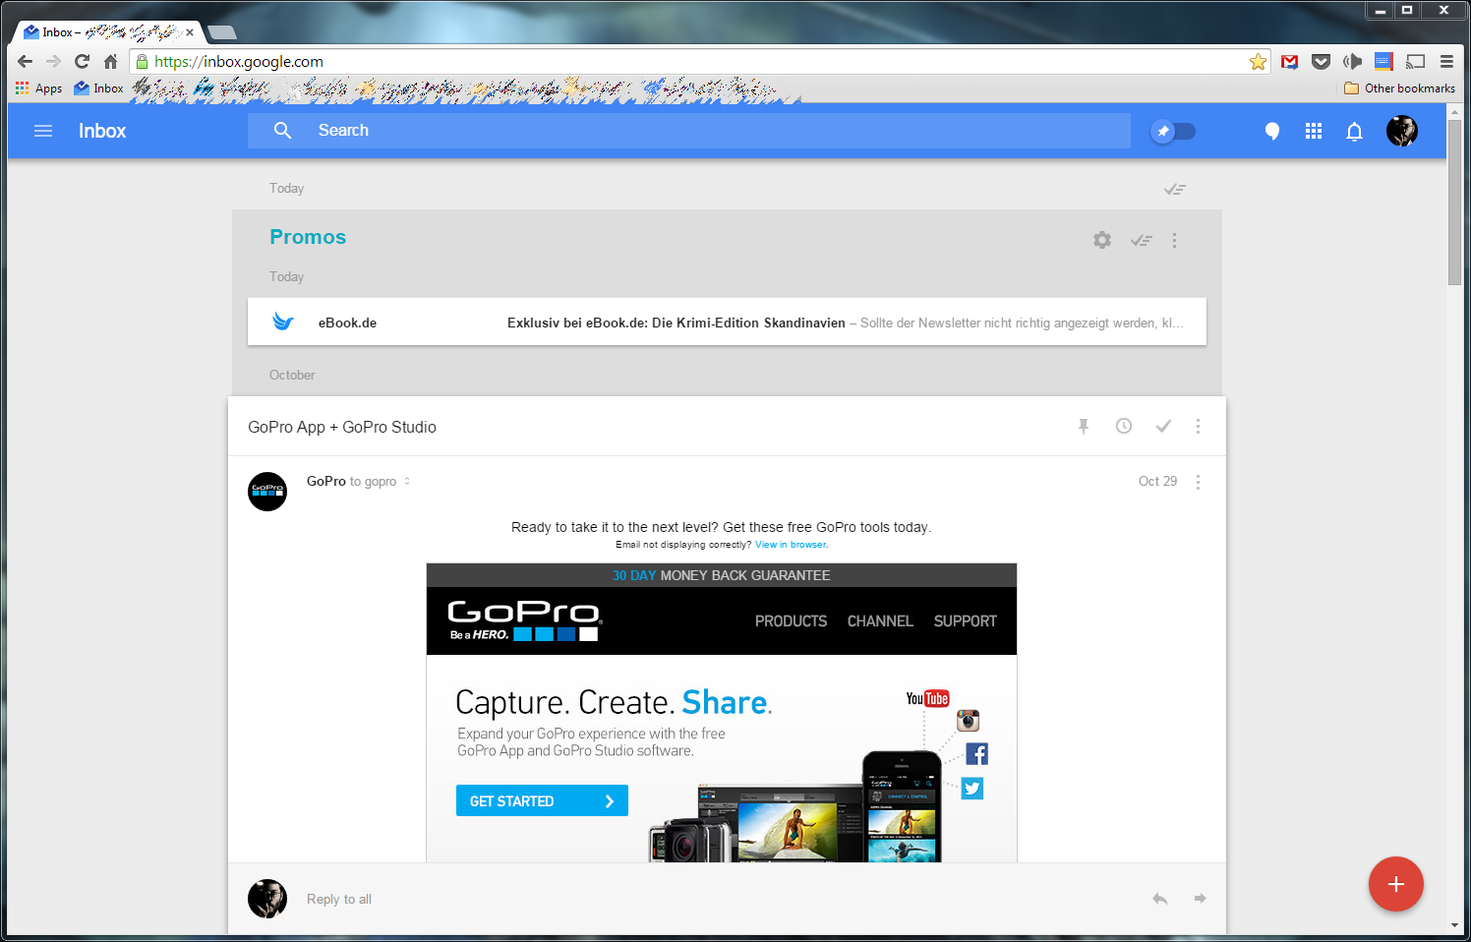1471x942 pixels.
Task: Mark GoPro conversation done with checkmark
Action: 1163,426
